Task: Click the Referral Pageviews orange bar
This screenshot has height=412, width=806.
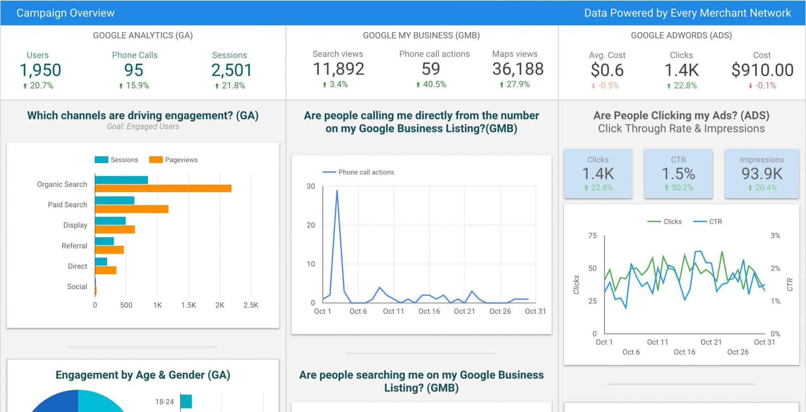Action: 109,250
